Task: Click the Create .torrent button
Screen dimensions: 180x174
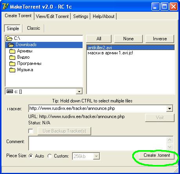Action: point(157,155)
